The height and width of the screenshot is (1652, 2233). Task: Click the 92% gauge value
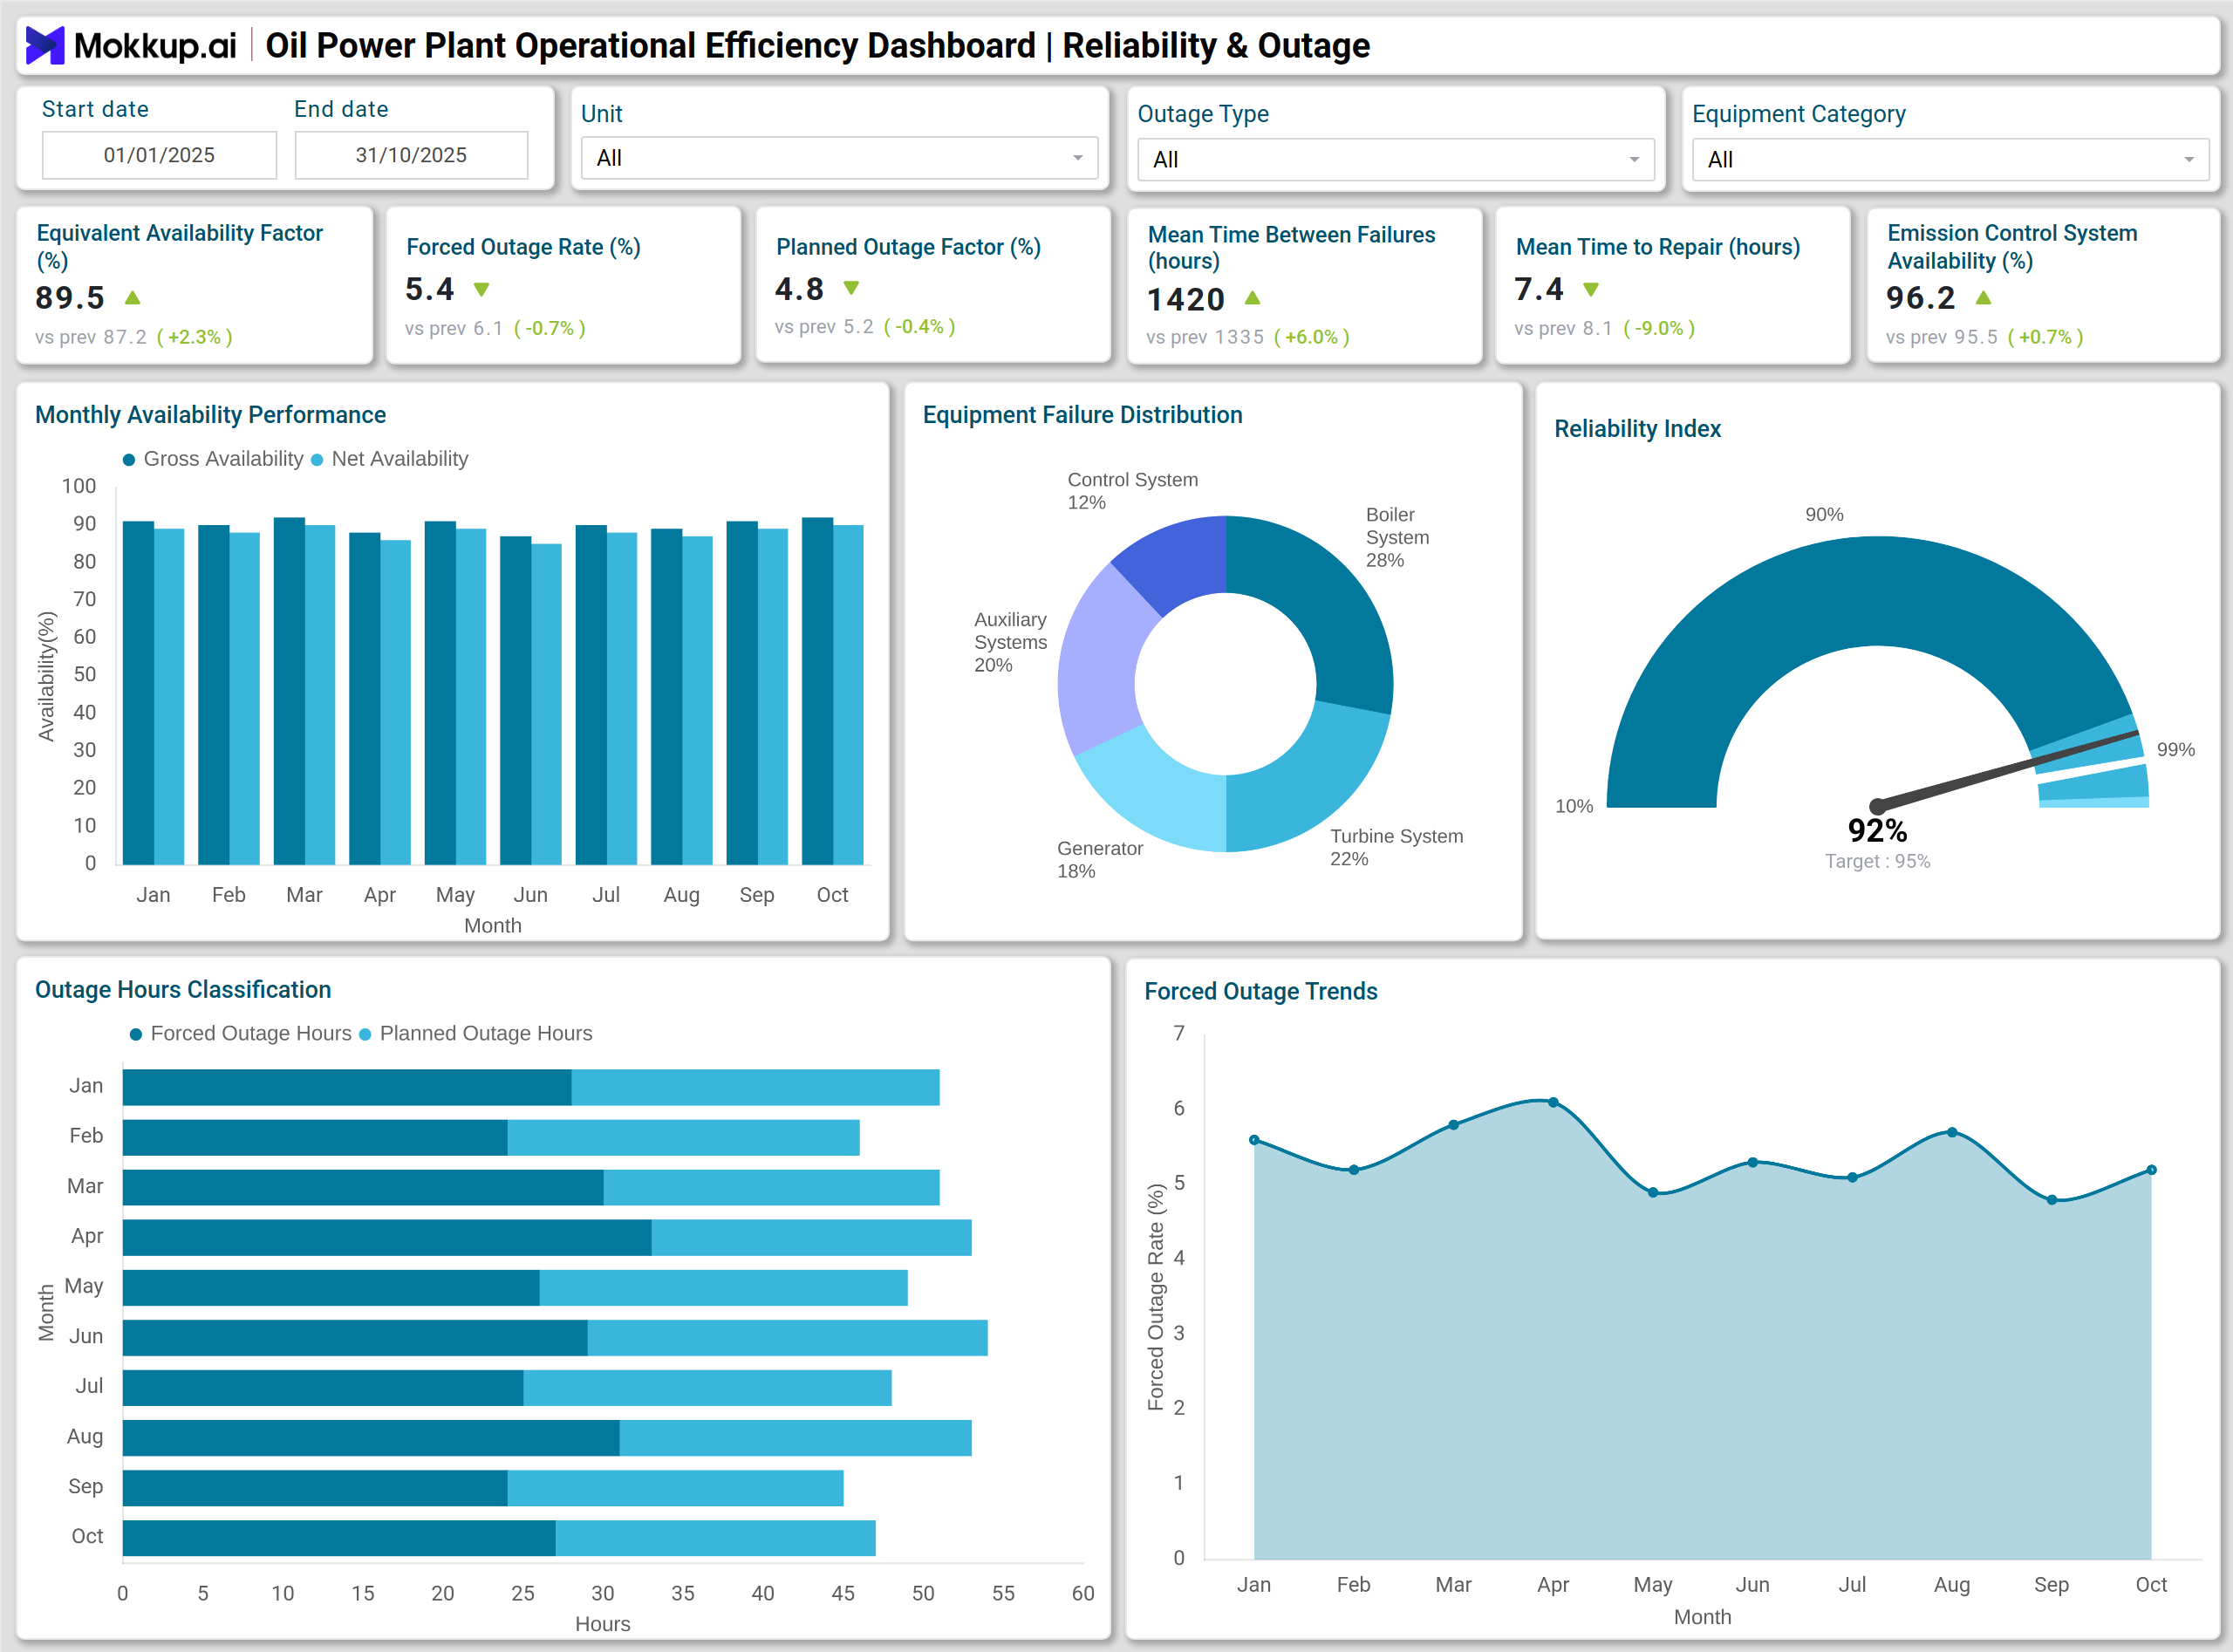[x=1877, y=830]
